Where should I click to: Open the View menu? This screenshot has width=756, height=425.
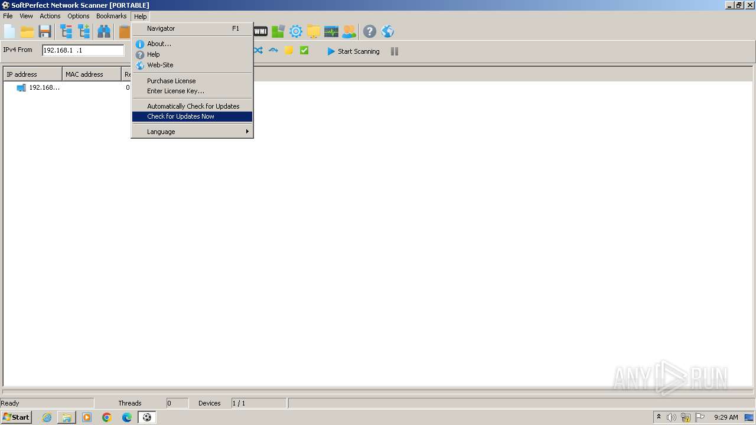(26, 16)
